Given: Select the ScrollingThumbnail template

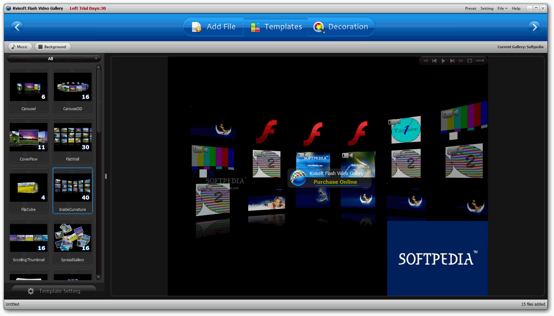Looking at the screenshot, I should point(29,241).
